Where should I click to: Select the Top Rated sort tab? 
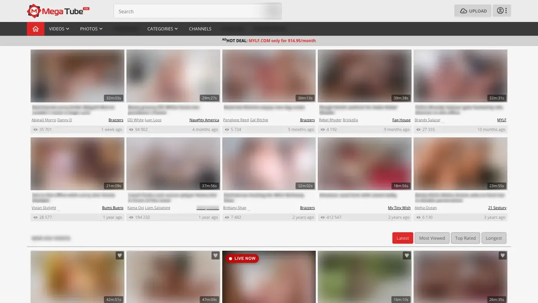pyautogui.click(x=465, y=238)
